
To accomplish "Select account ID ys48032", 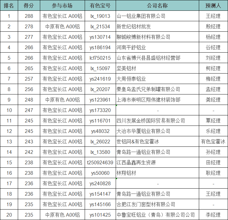I will [100, 131].
